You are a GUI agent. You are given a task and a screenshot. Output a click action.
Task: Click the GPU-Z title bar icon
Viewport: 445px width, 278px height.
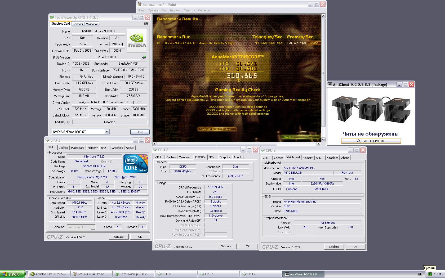point(52,17)
